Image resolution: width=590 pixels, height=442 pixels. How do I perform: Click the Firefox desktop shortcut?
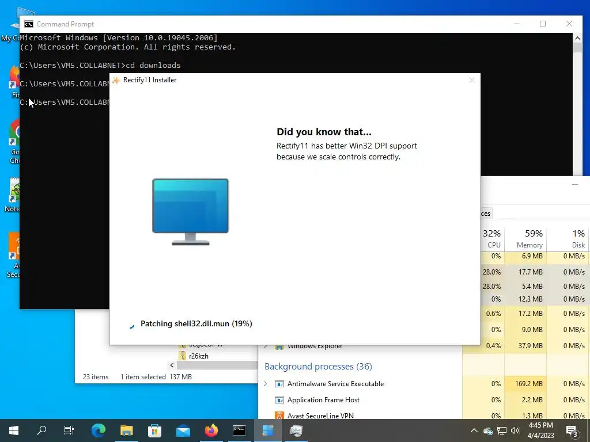point(14,82)
